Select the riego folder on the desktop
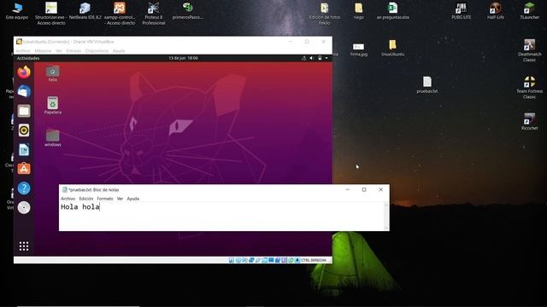Image resolution: width=547 pixels, height=307 pixels. click(x=359, y=11)
